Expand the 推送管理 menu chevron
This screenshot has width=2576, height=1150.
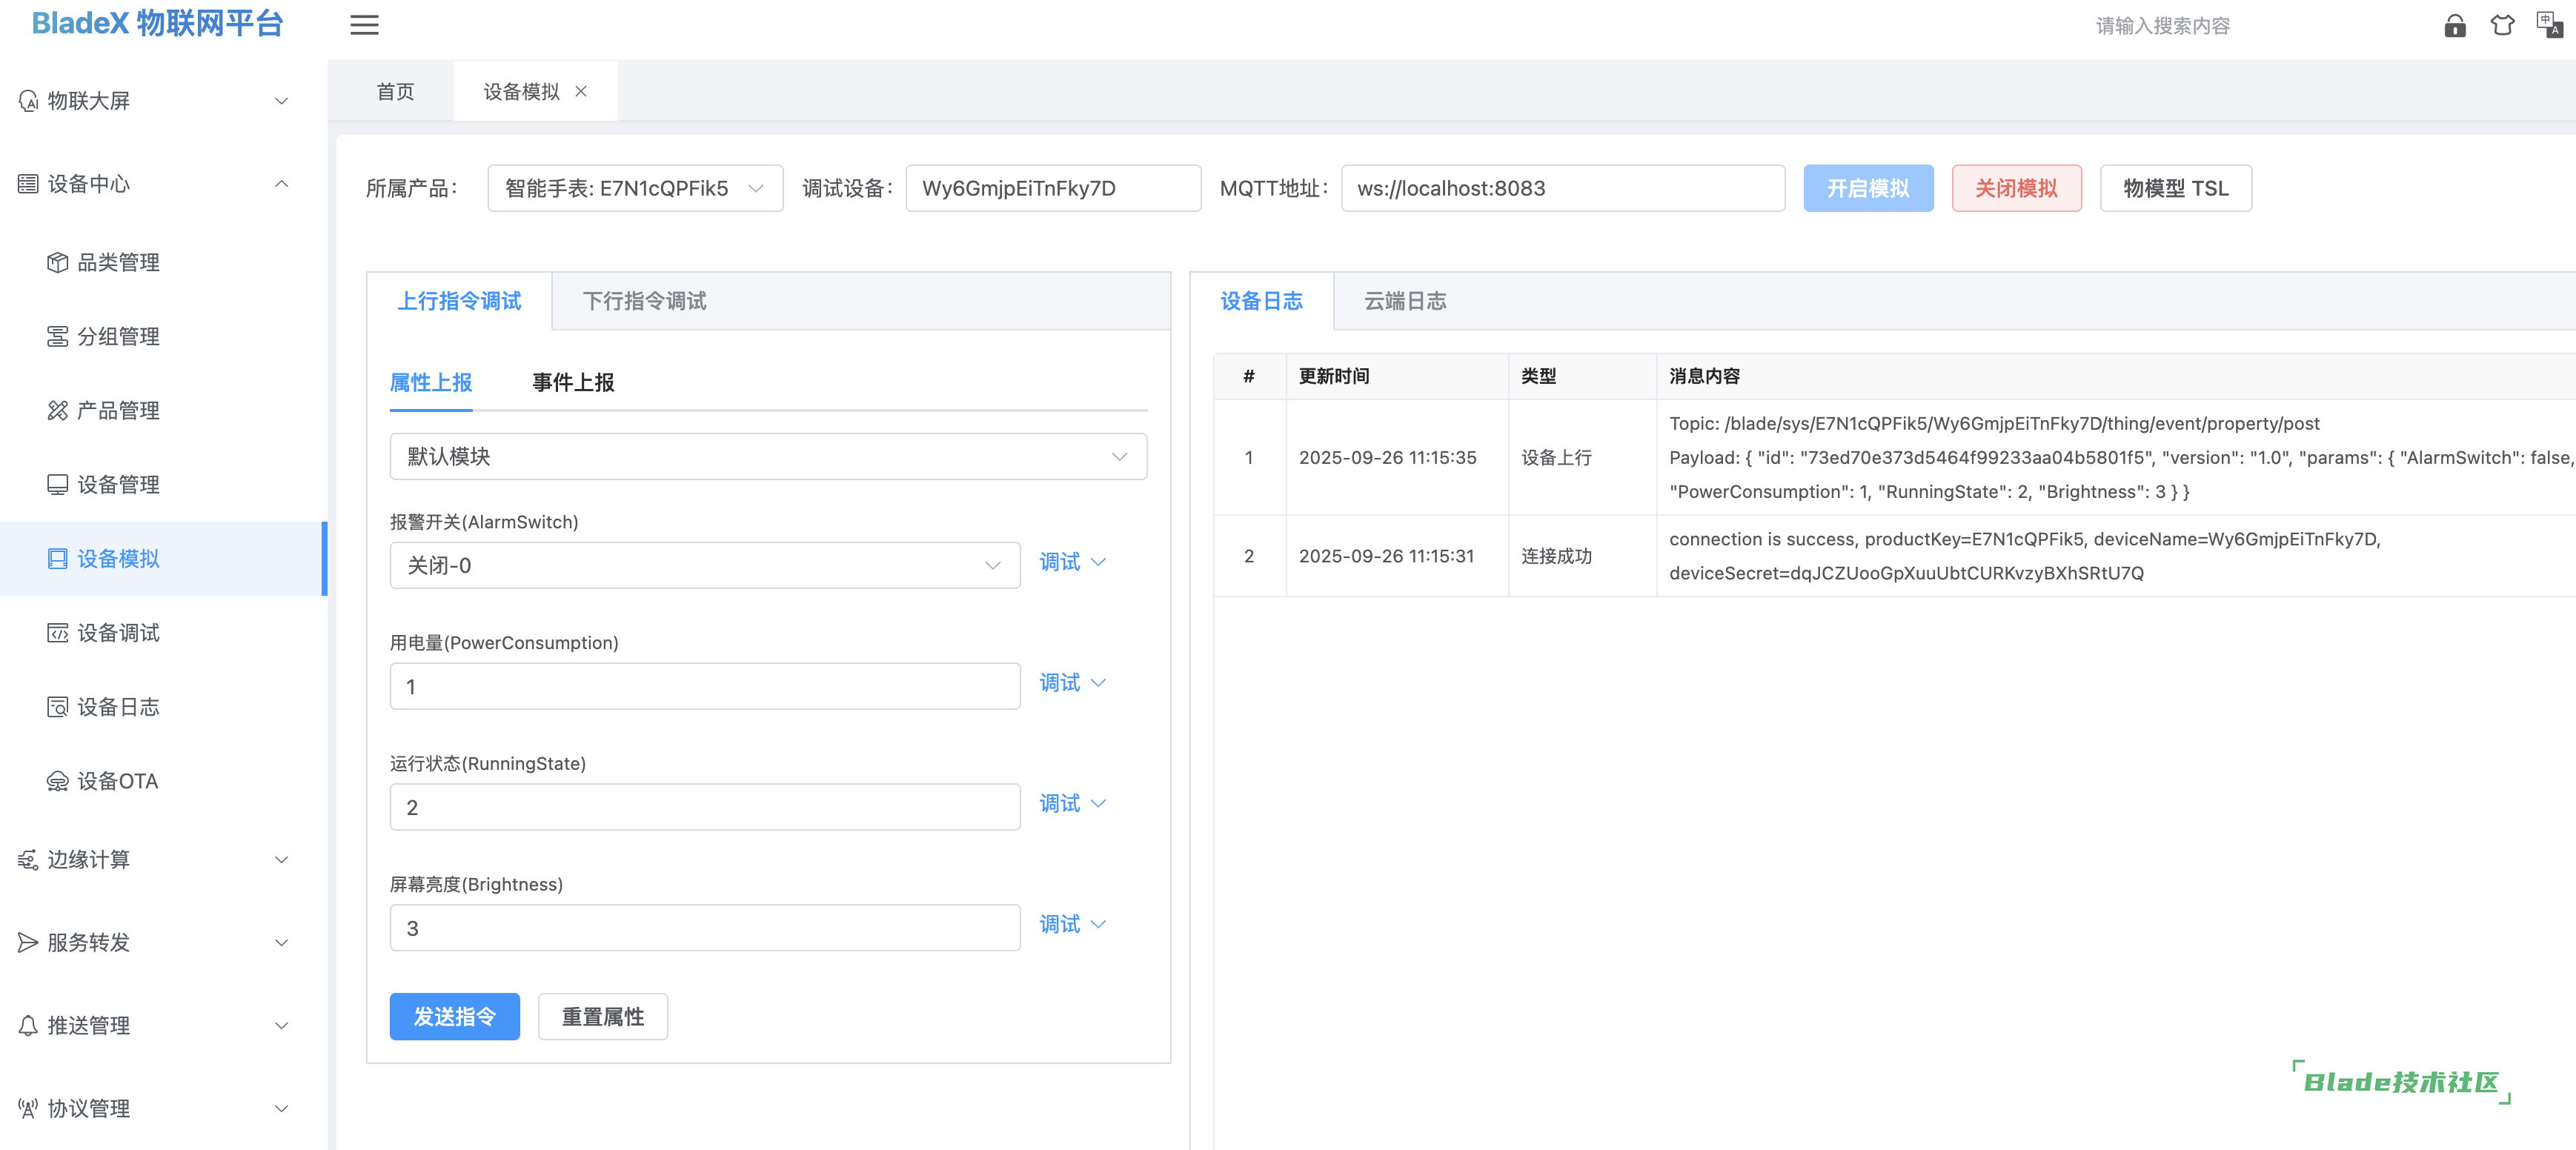coord(282,1025)
